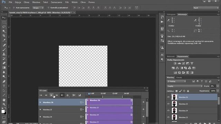Open the Krycie opacity dropdown arrow
Image resolution: width=221 pixels, height=124 pixels.
click(218, 86)
